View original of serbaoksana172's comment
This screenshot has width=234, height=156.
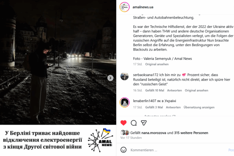(196, 90)
